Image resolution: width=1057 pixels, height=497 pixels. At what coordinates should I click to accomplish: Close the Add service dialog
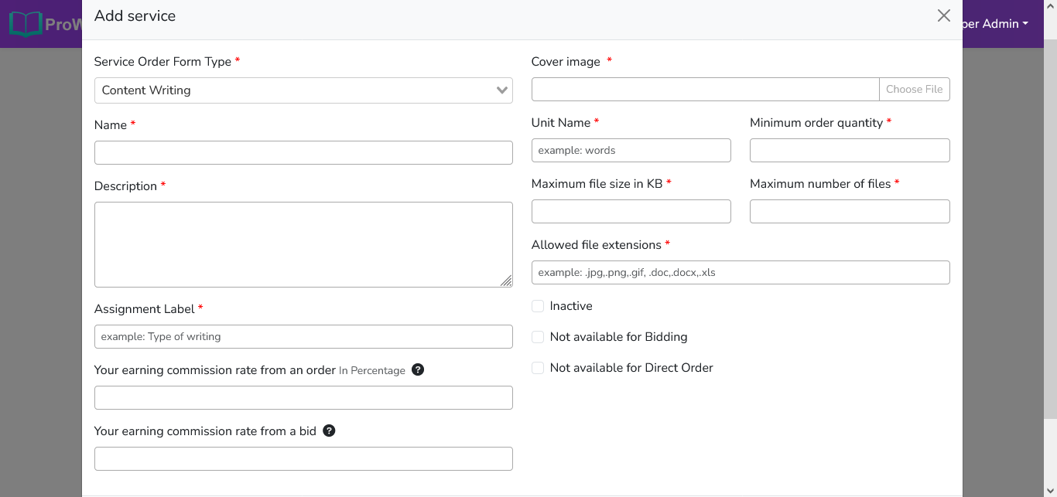pos(943,15)
